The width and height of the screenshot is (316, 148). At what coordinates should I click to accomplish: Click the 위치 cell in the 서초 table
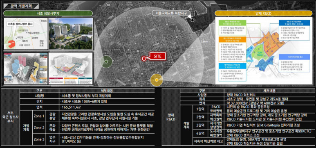[x=39, y=101]
